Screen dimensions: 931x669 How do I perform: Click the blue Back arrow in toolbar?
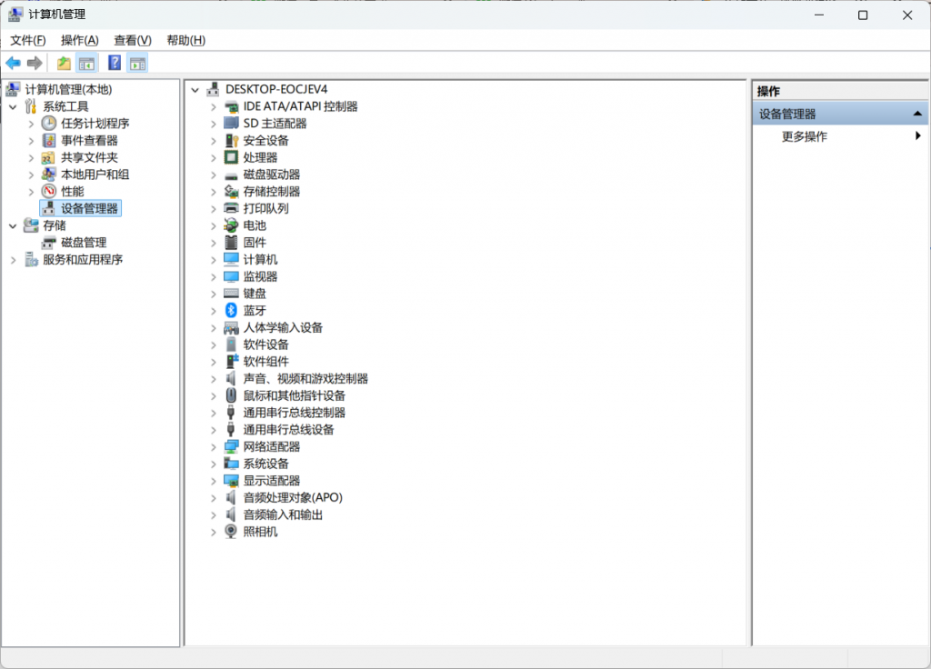coord(13,63)
